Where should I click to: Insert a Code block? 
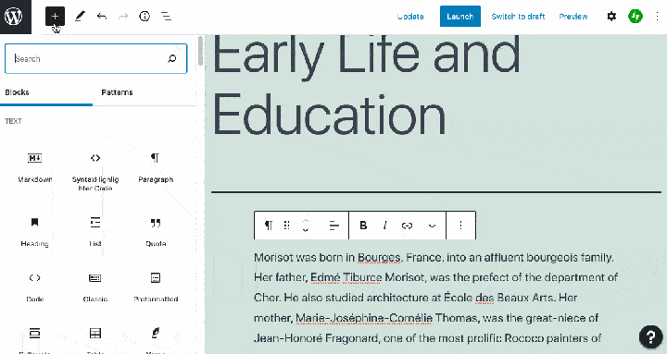[x=35, y=287]
